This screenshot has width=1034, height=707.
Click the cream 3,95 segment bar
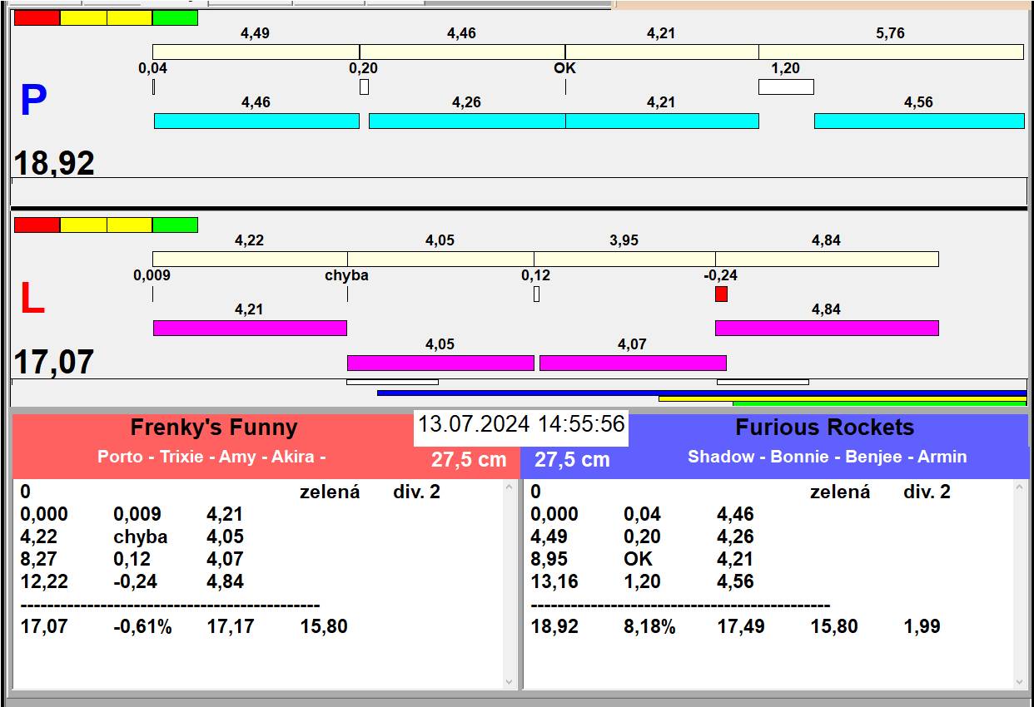click(624, 259)
